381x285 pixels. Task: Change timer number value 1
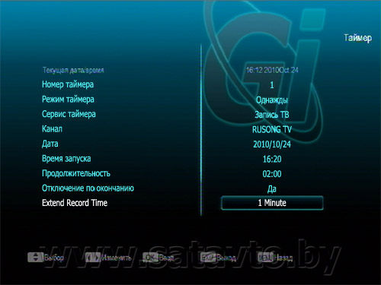[x=272, y=85]
